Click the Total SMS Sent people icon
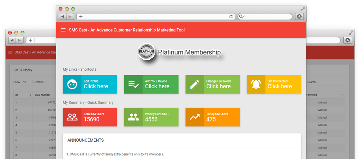Screen dimensions: 360x159 [x=72, y=117]
